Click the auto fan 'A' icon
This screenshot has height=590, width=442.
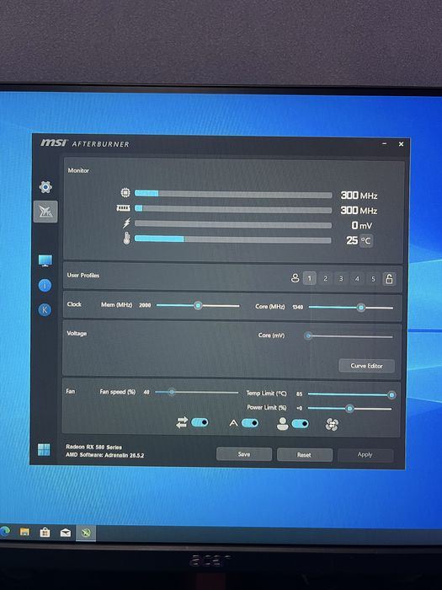233,423
